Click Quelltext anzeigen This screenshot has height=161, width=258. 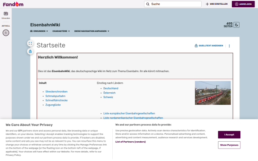(x=209, y=46)
